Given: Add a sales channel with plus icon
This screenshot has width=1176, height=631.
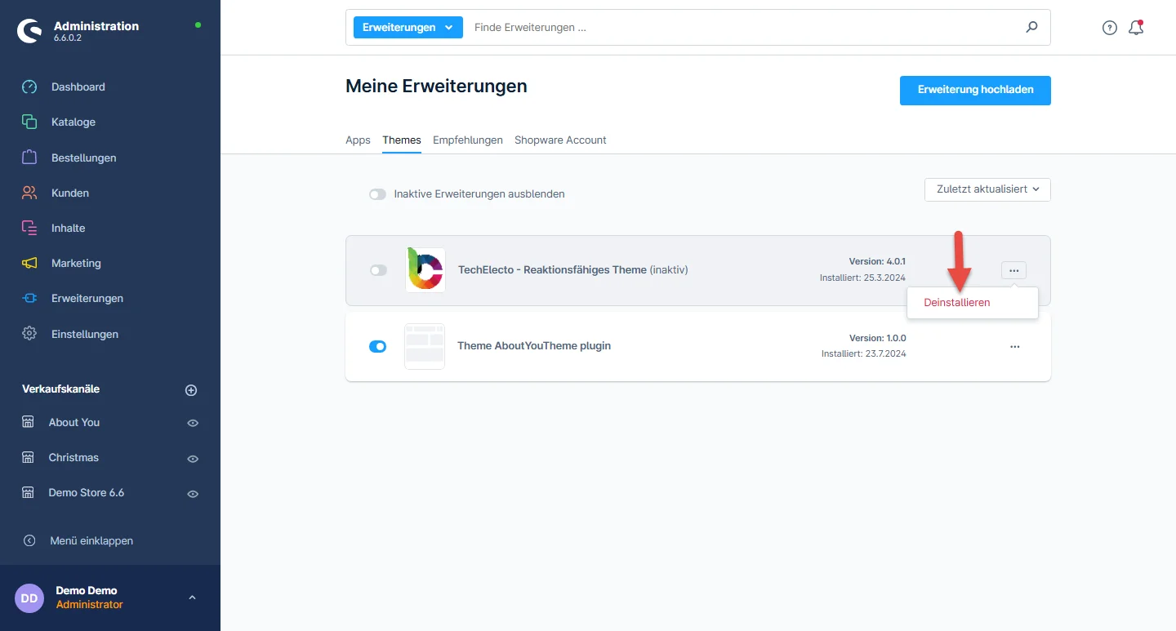Looking at the screenshot, I should click(x=191, y=390).
